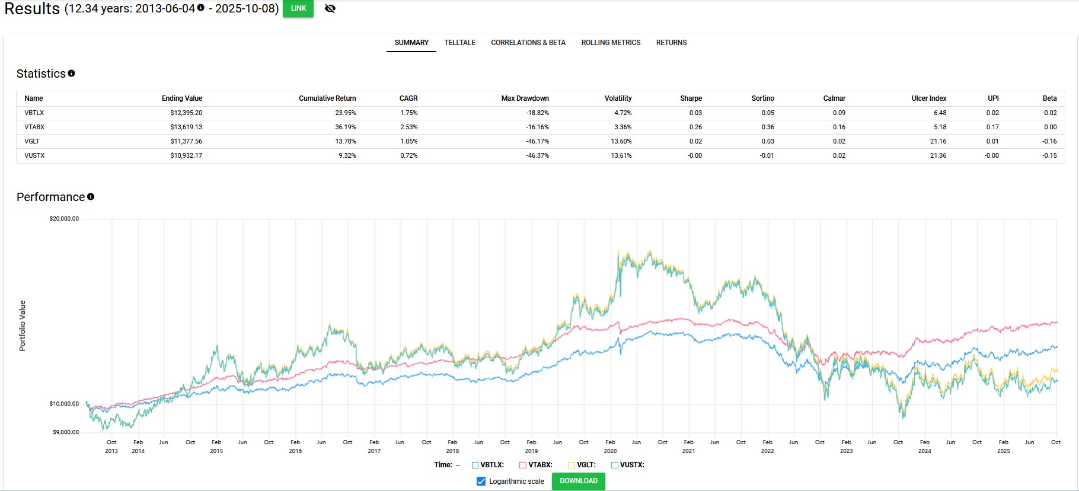This screenshot has width=1079, height=491.
Task: Click the $9,000.00 y-axis label
Action: pyautogui.click(x=66, y=432)
